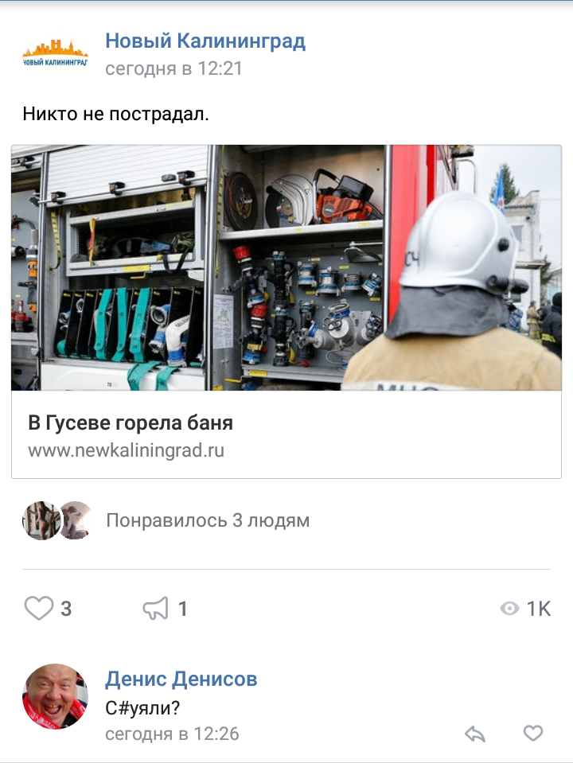
Task: Open the post timestamp сегодня в 12:21
Action: 173,68
